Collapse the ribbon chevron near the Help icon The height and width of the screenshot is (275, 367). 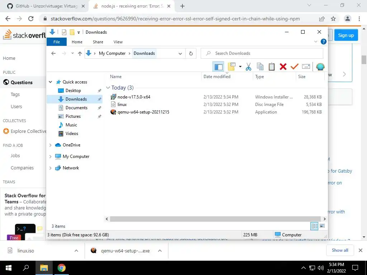click(315, 42)
